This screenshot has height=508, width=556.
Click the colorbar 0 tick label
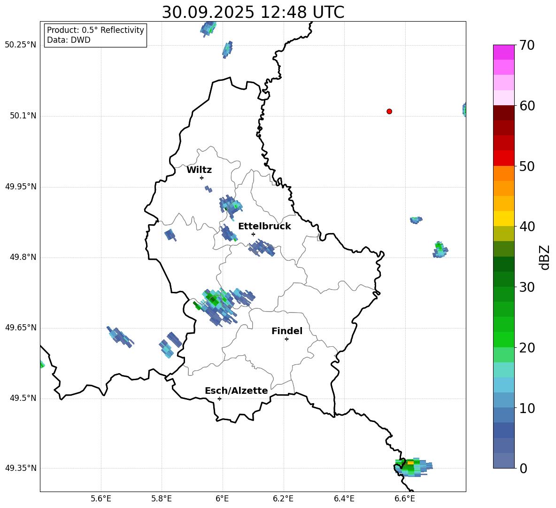[524, 468]
